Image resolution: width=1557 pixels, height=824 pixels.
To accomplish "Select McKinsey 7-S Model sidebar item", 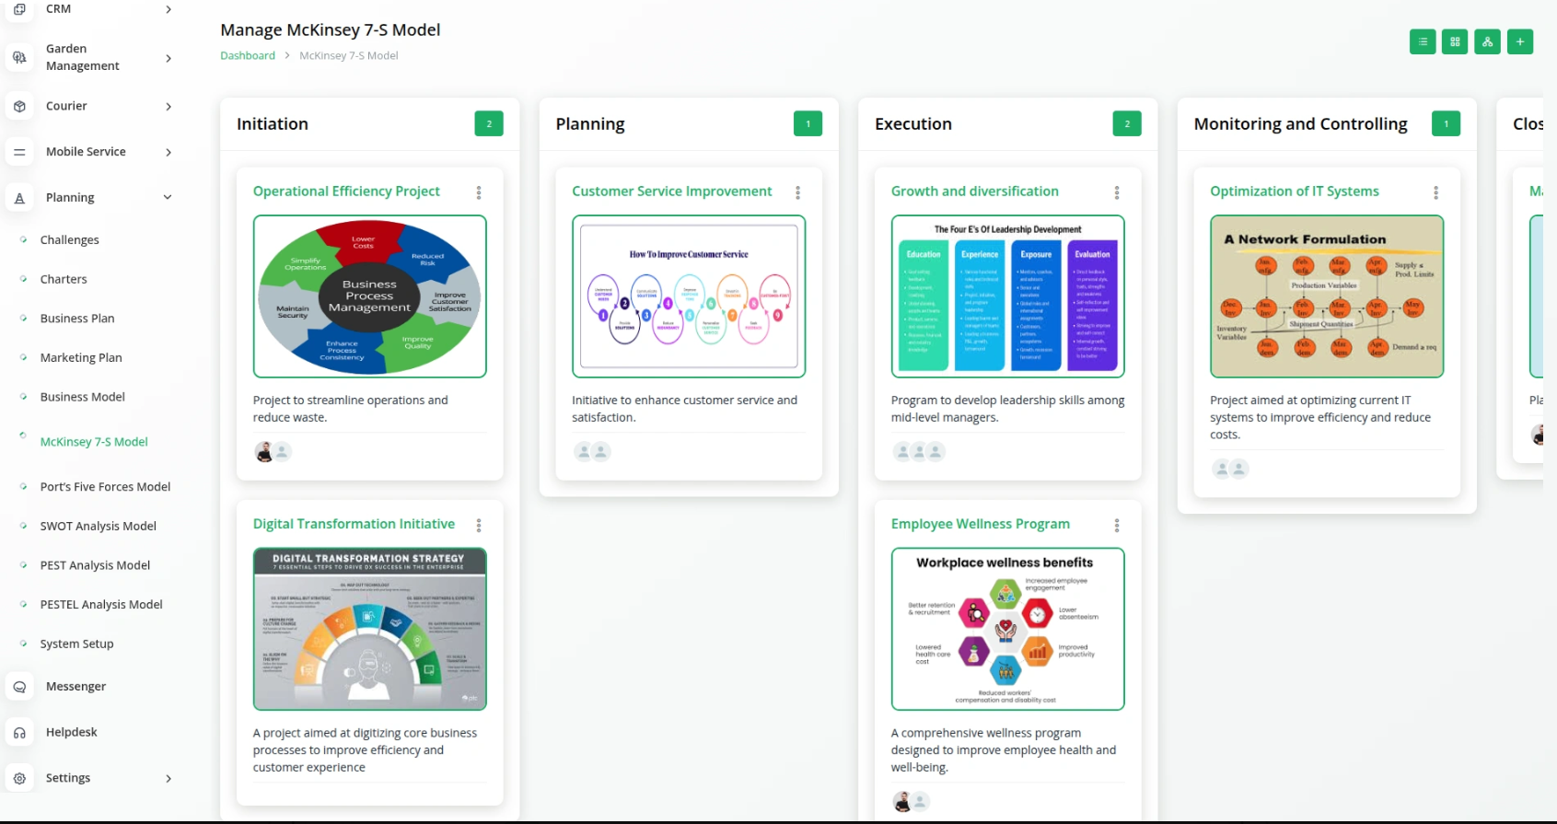I will pos(94,442).
